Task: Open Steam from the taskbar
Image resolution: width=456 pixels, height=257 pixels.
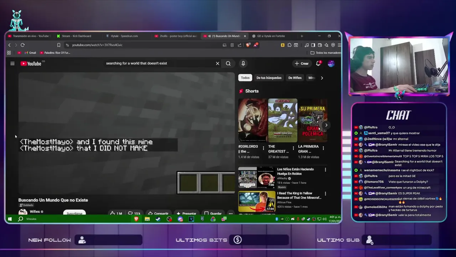Action: pyautogui.click(x=158, y=219)
